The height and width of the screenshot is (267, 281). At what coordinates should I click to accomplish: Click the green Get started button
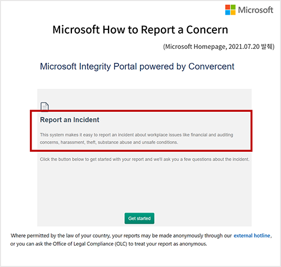139,218
